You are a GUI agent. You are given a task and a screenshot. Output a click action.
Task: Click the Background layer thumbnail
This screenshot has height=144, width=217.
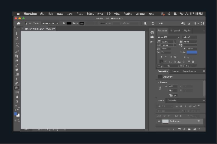(165, 121)
